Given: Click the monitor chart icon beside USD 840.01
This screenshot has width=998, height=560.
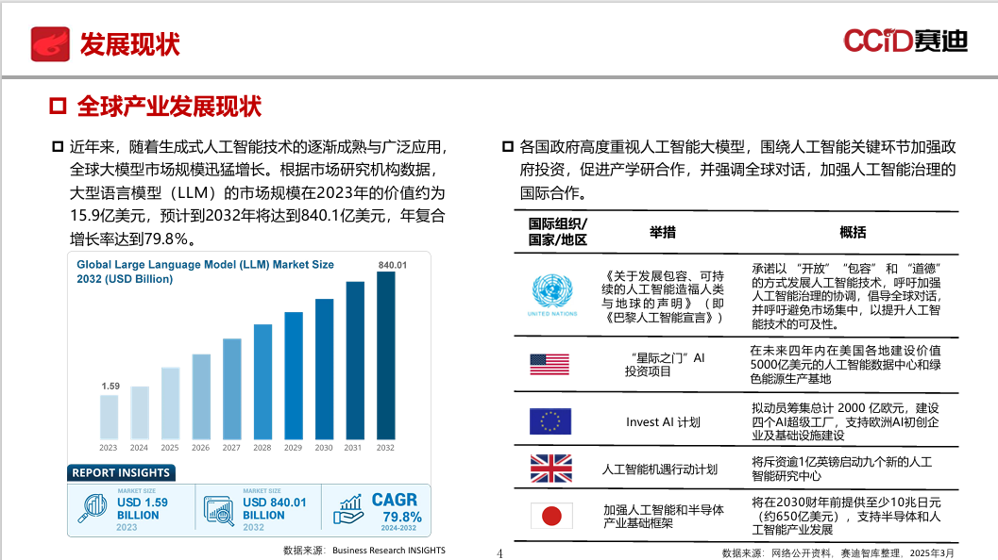Looking at the screenshot, I should [x=219, y=510].
